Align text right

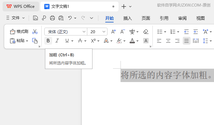[x=178, y=41]
